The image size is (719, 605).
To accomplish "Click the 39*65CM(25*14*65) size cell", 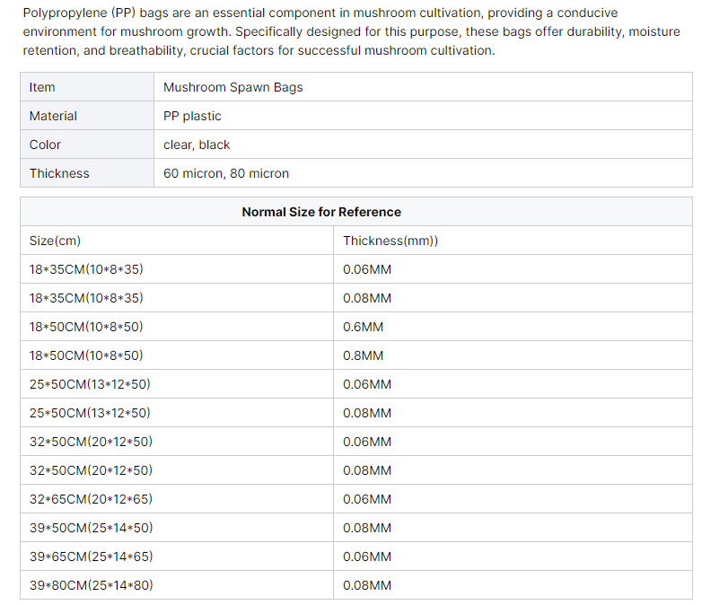I will click(x=91, y=557).
